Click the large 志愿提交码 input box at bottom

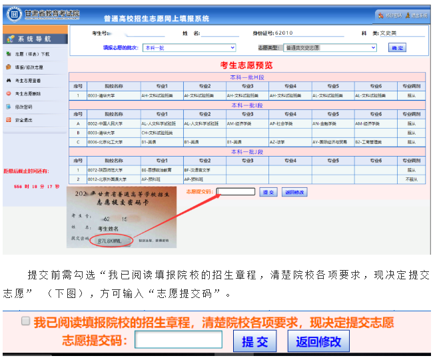click(x=178, y=341)
